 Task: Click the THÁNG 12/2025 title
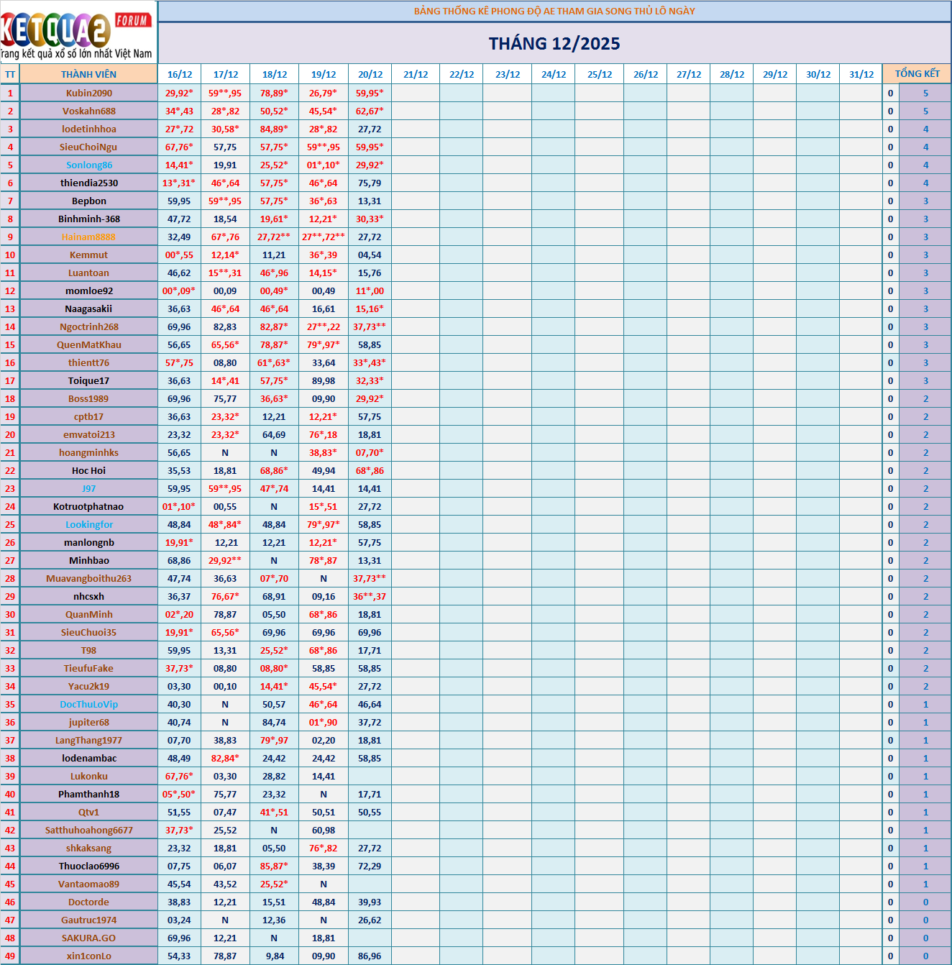[554, 44]
